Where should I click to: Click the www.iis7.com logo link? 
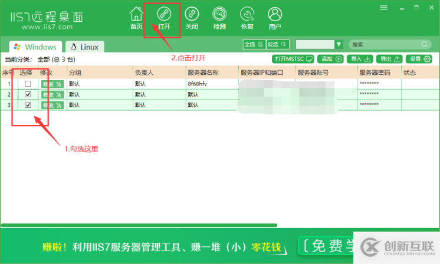[x=47, y=27]
